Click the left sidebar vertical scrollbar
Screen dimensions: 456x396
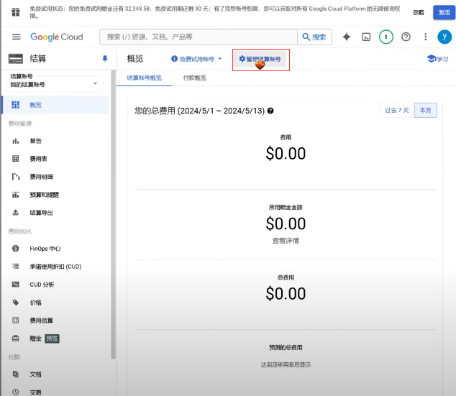pos(113,215)
